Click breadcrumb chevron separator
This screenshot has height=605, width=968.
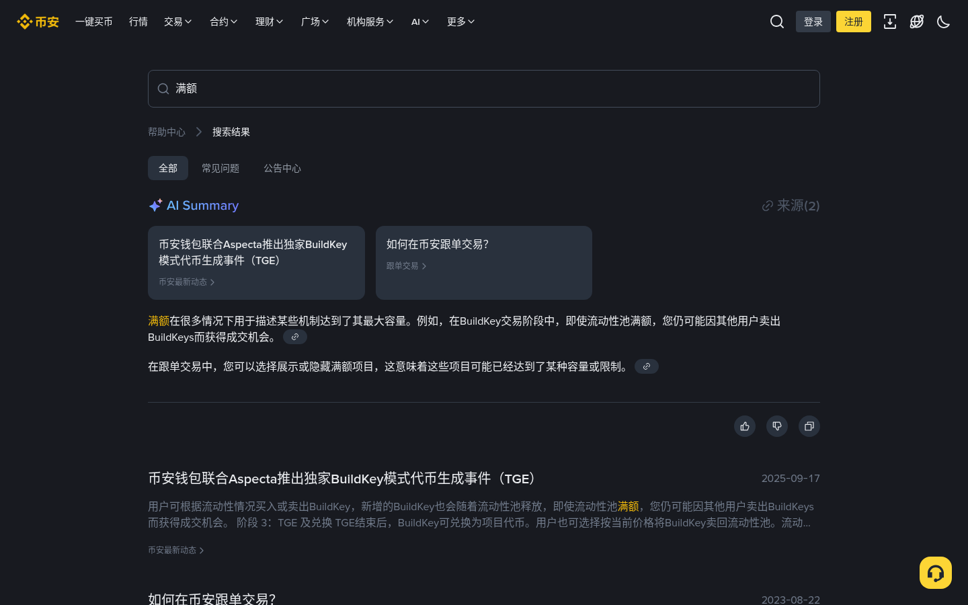pos(199,132)
